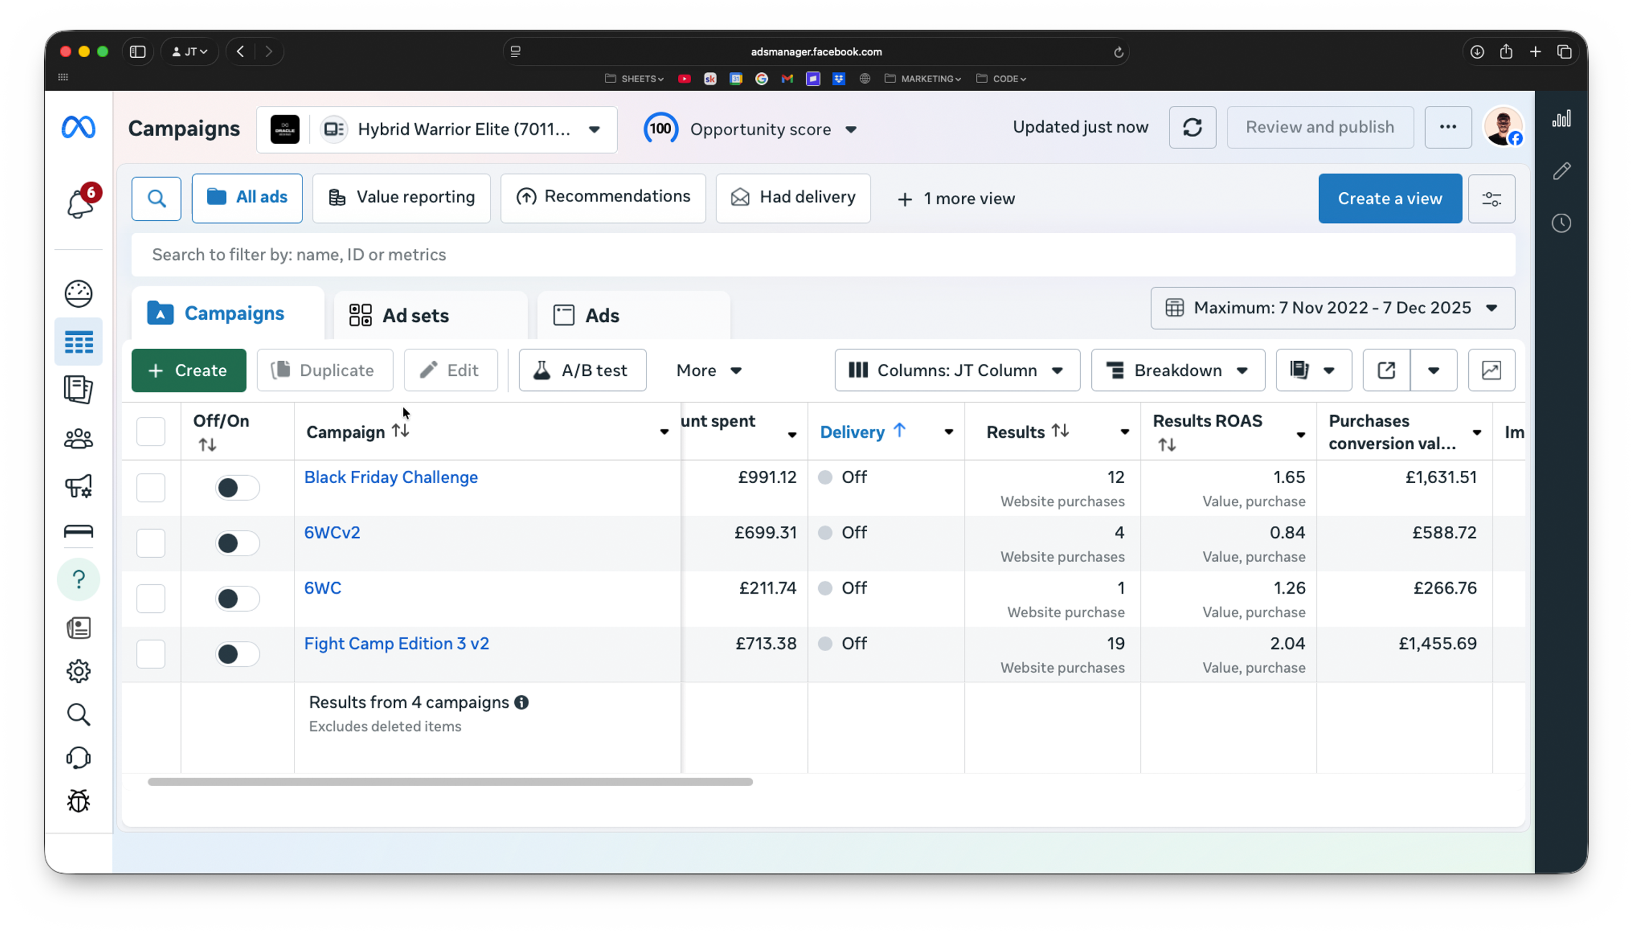This screenshot has width=1633, height=933.
Task: Click the megaphone advertising icon in sidebar
Action: 78,486
